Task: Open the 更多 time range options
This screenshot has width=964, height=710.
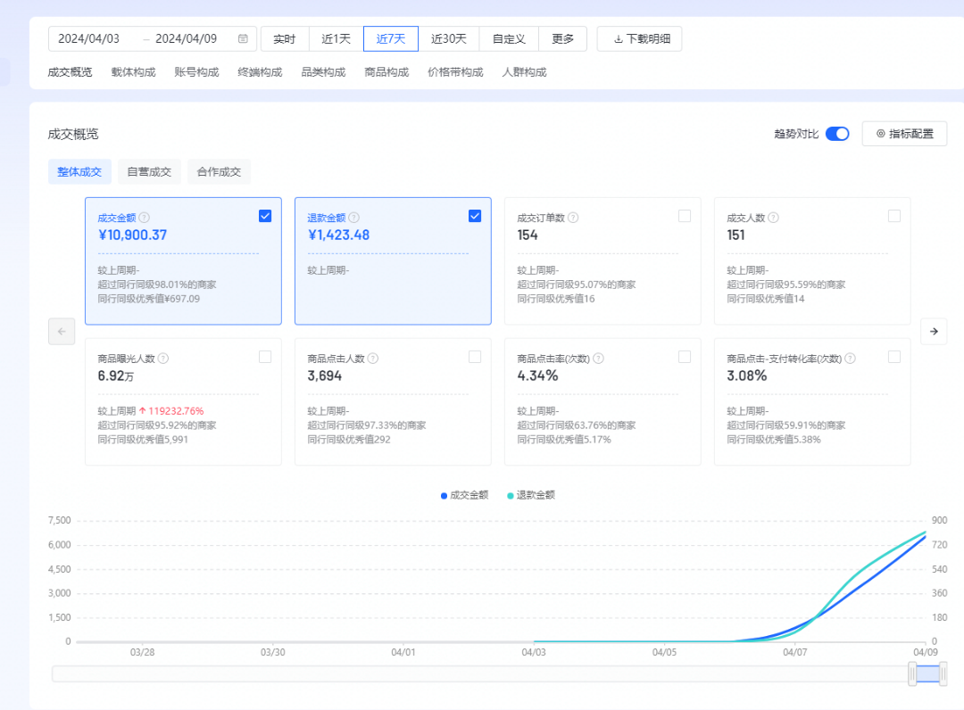Action: 562,38
